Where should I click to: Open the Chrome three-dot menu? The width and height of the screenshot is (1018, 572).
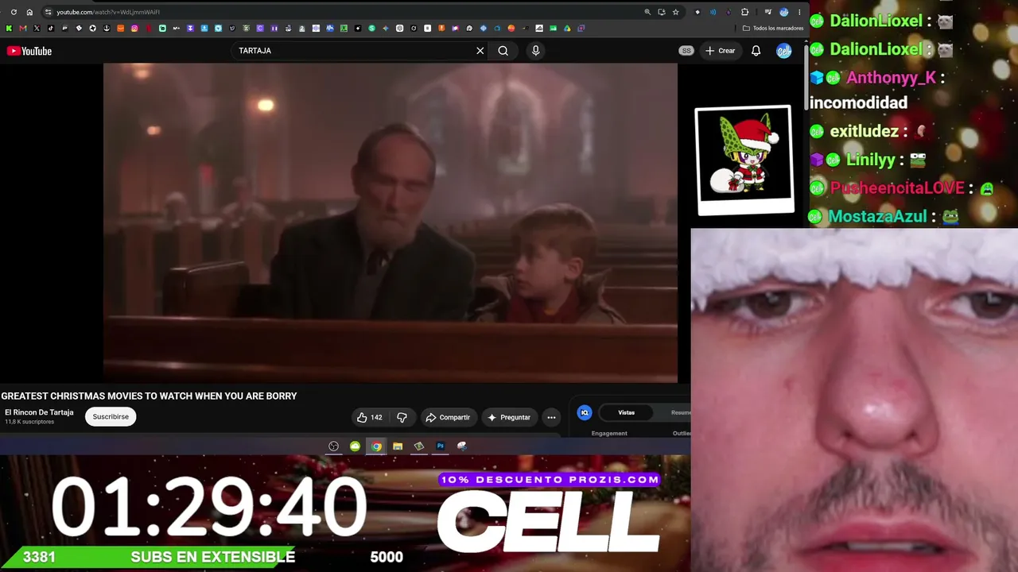tap(799, 12)
